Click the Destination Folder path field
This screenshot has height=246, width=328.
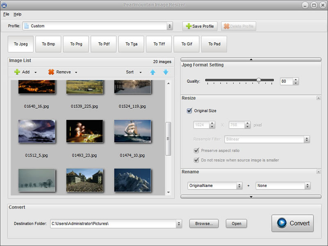pos(113,223)
